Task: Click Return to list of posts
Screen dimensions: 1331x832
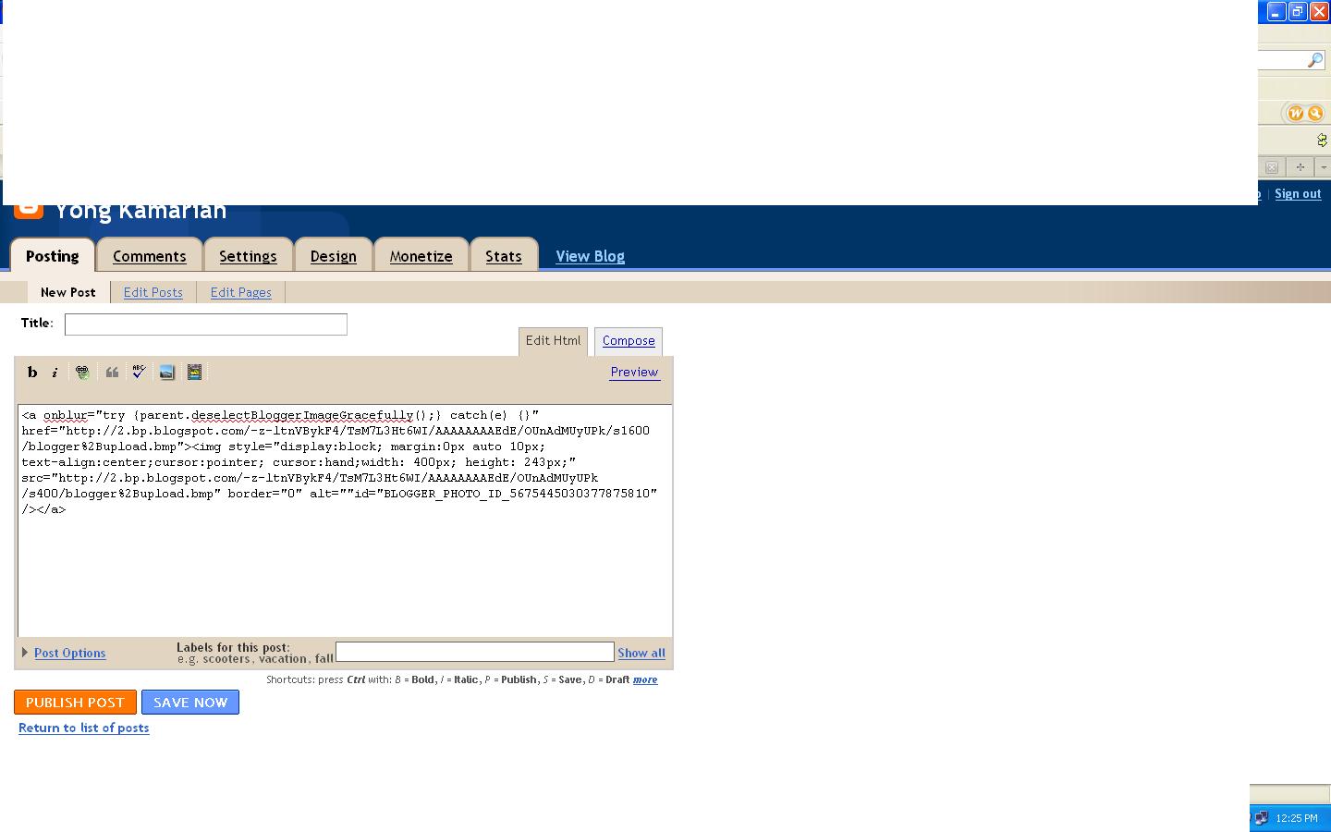Action: tap(84, 728)
